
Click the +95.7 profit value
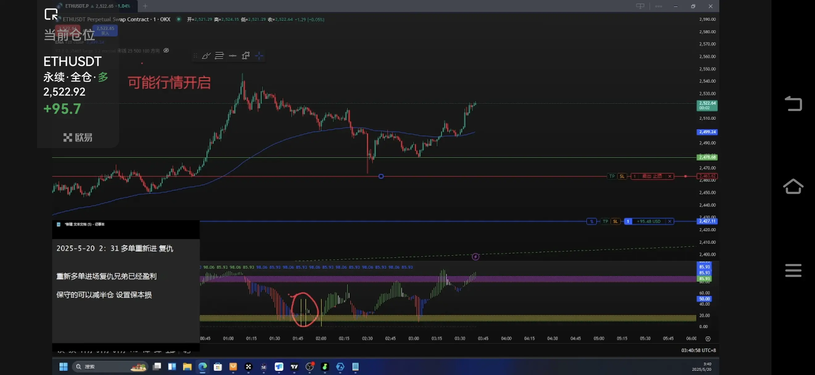[x=62, y=109]
